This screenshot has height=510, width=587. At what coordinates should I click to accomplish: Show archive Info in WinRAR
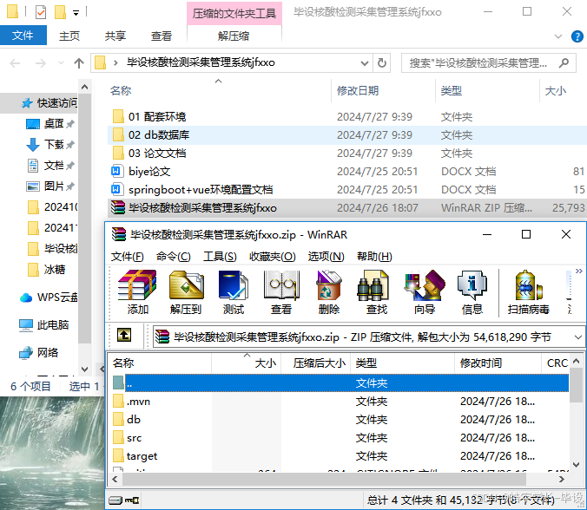coord(472,292)
